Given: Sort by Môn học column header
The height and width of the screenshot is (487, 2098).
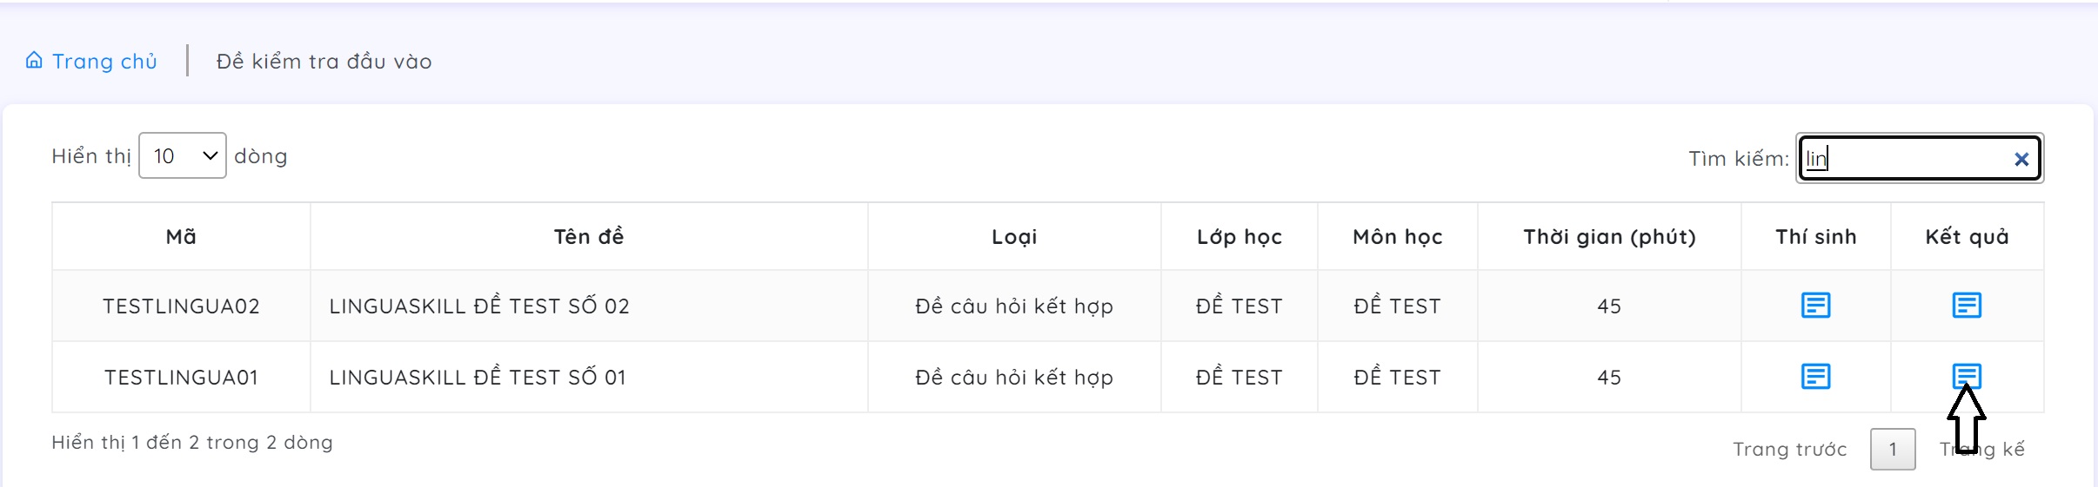Looking at the screenshot, I should (1398, 237).
